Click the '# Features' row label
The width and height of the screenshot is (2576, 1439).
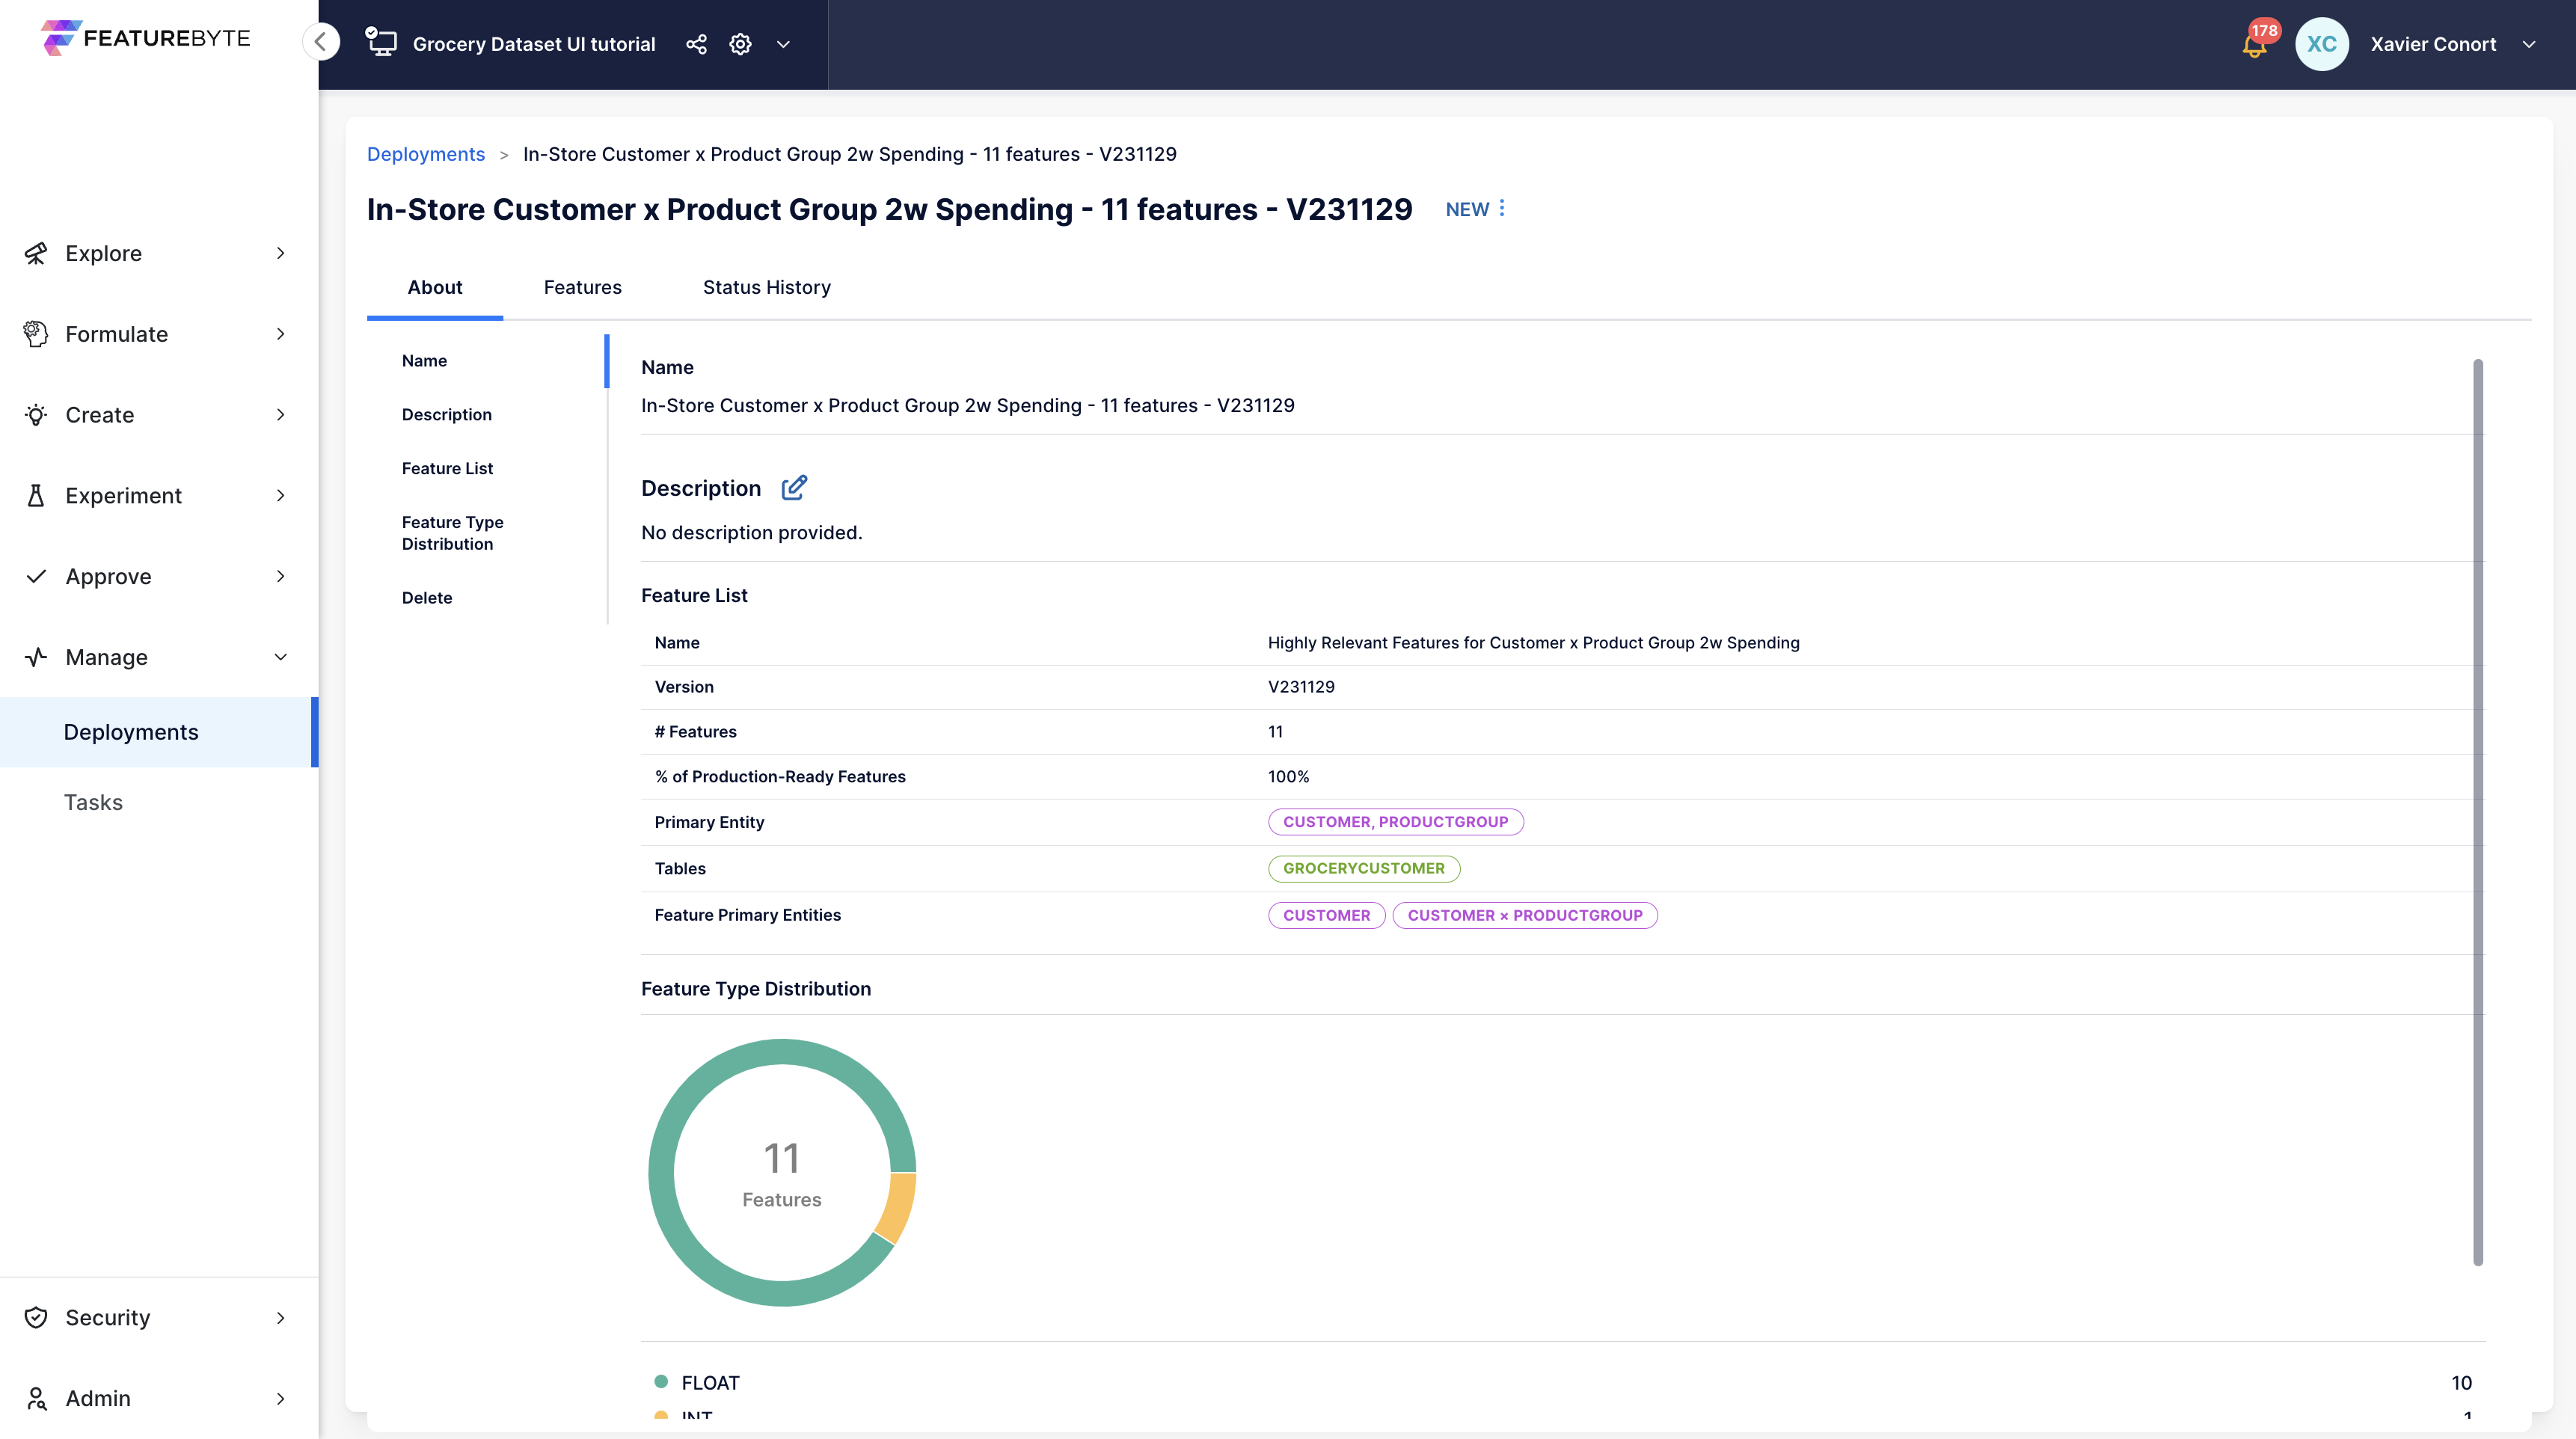coord(695,732)
